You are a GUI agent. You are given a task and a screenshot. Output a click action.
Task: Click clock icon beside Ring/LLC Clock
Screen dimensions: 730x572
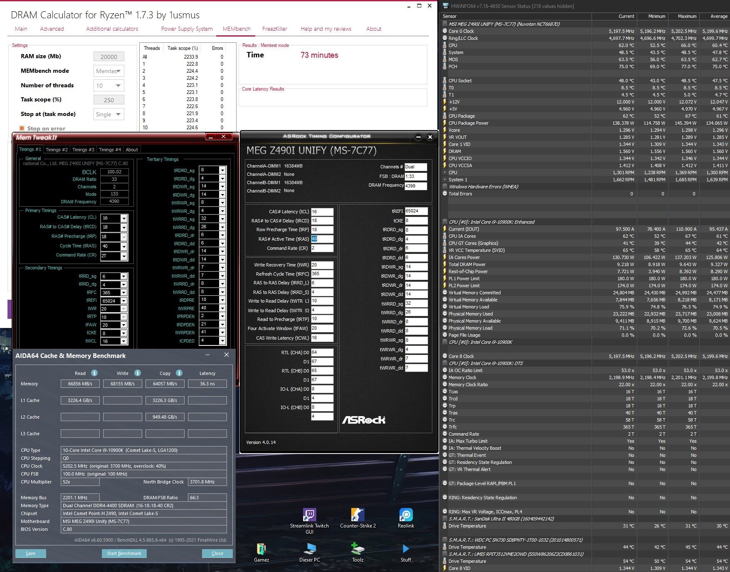[x=444, y=38]
